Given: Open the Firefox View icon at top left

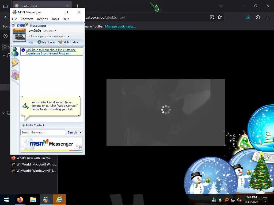Looking at the screenshot, I should tap(5, 6).
